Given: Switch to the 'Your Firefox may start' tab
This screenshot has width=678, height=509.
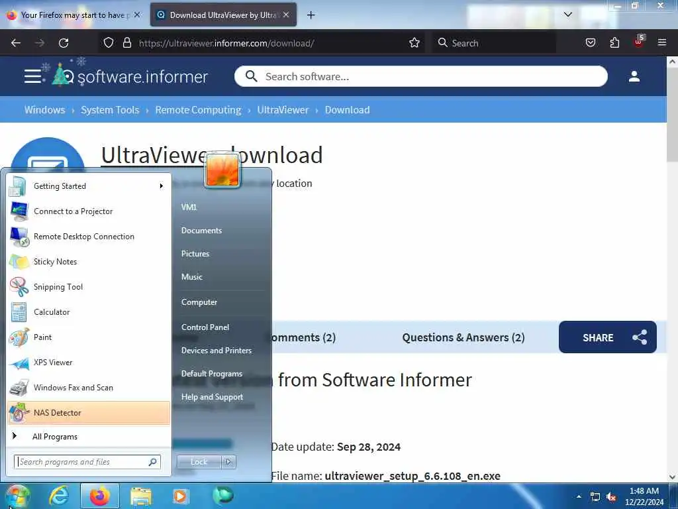Looking at the screenshot, I should tap(73, 15).
